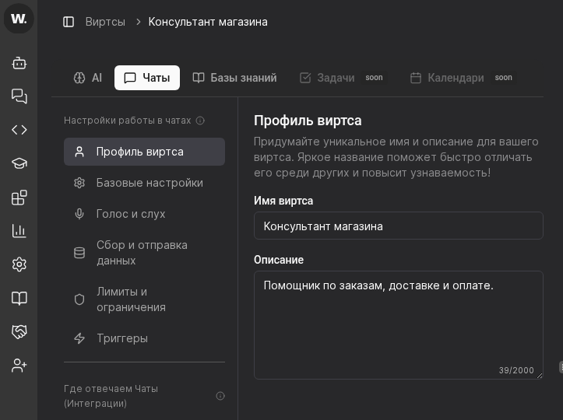Select the Чаты tab
Viewport: 563px width, 420px height.
(x=147, y=78)
